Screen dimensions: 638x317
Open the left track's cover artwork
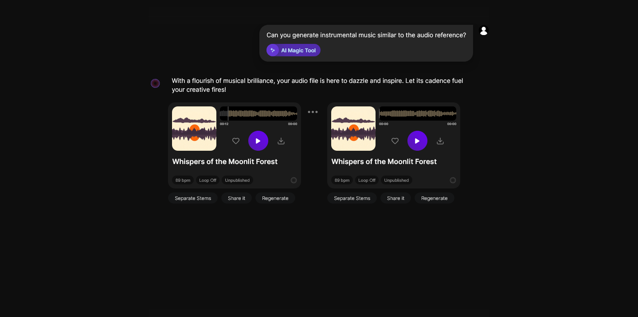pos(194,129)
